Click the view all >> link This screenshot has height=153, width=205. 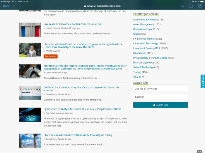[x=139, y=77]
